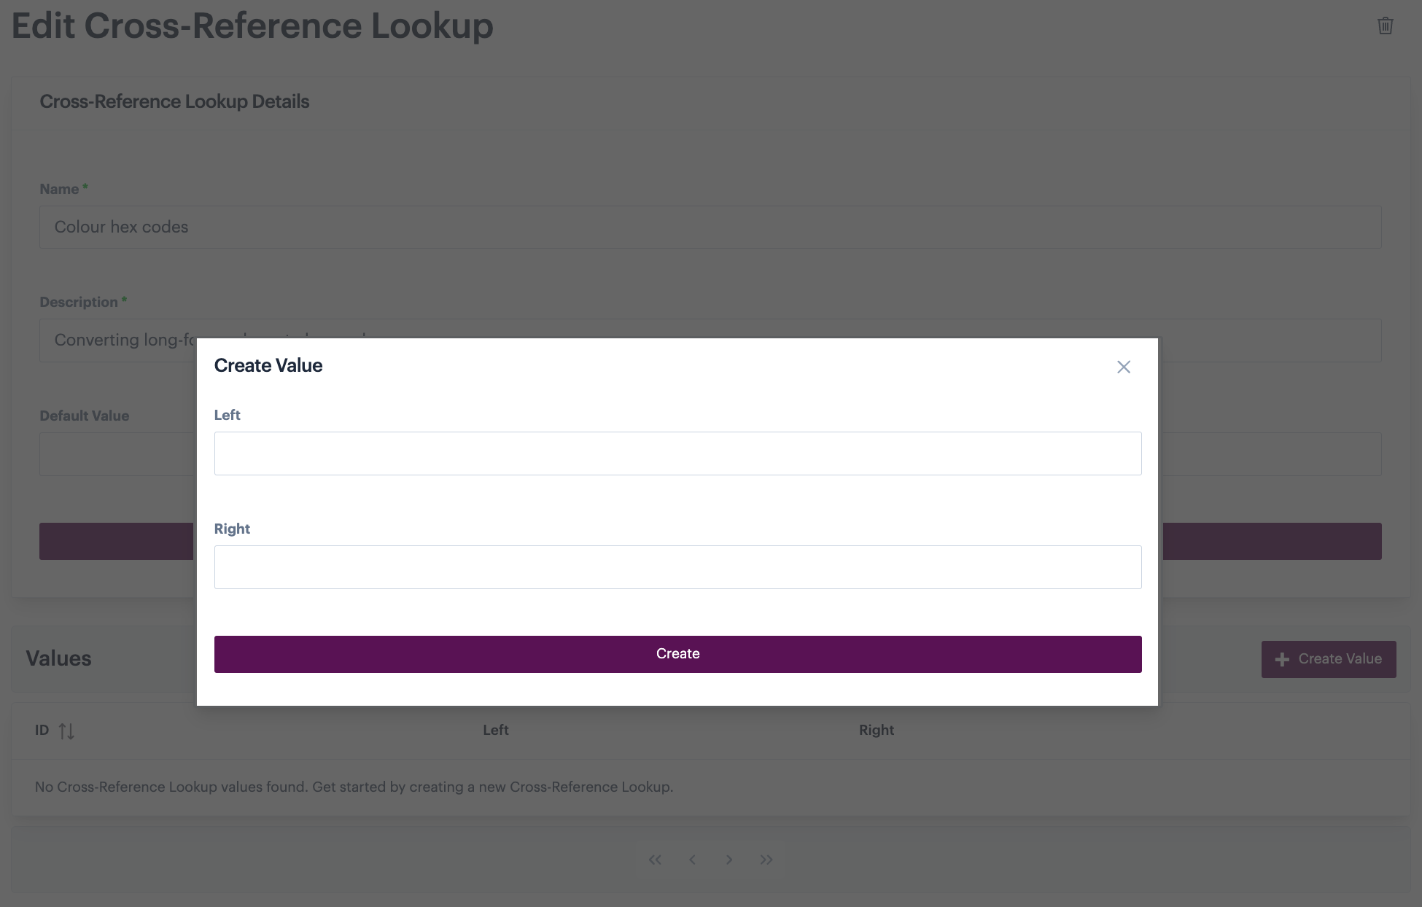1422x907 pixels.
Task: Go to last page of values
Action: point(766,860)
